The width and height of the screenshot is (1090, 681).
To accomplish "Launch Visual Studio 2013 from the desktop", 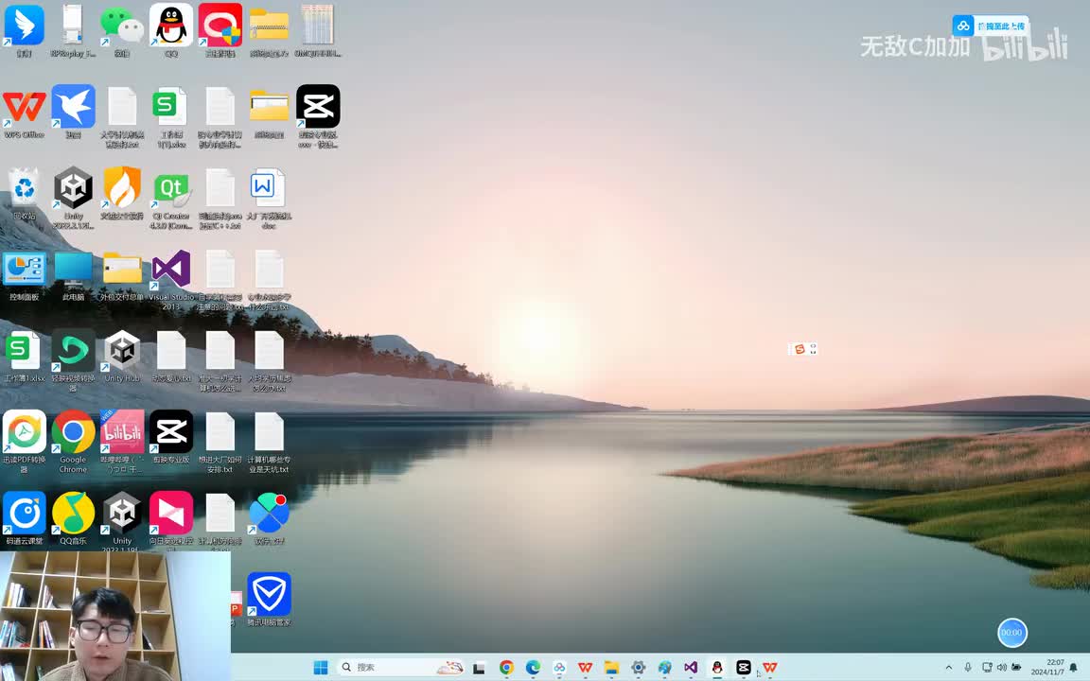I will (x=171, y=269).
